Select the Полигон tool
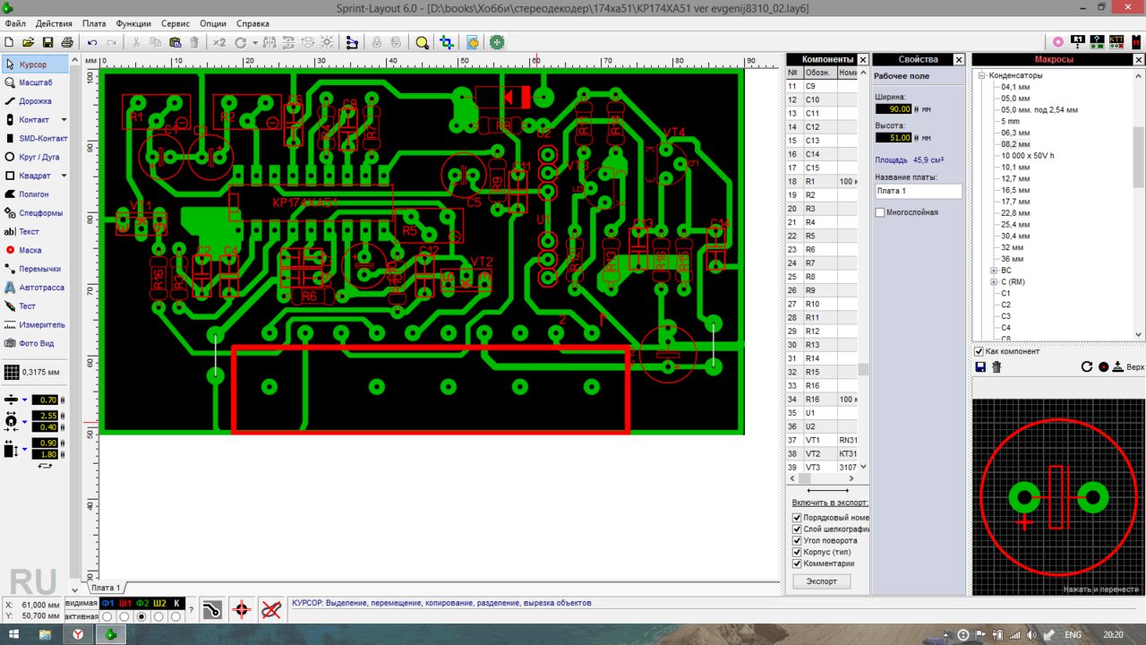 click(33, 194)
